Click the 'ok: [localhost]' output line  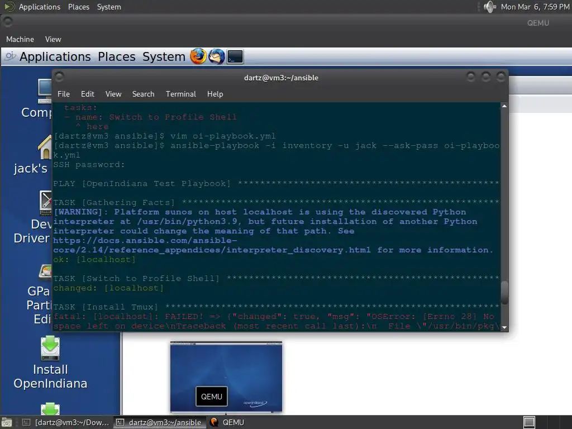click(94, 259)
